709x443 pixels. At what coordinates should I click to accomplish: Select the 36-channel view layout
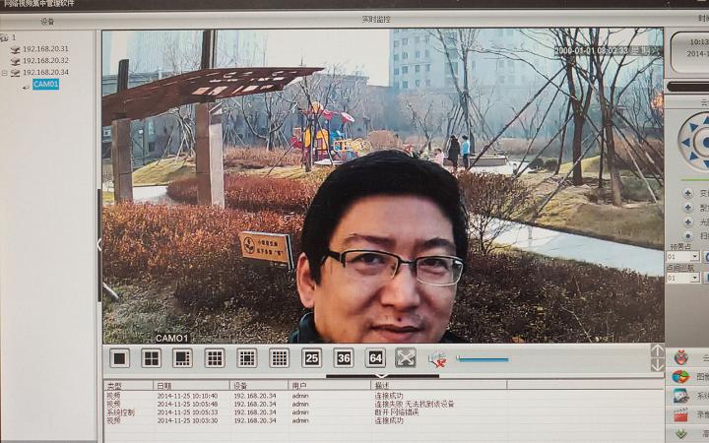point(344,358)
